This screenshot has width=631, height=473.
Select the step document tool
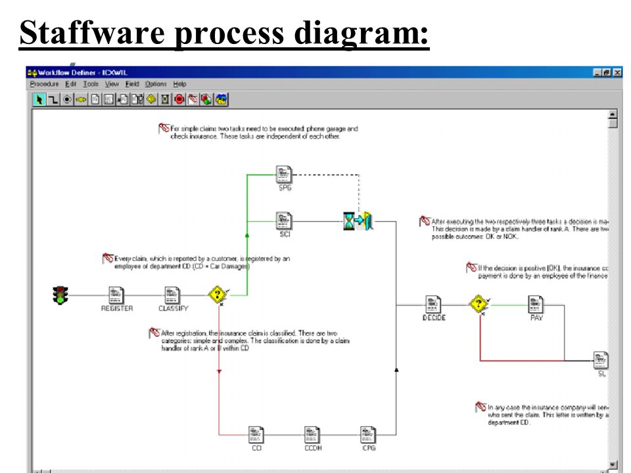point(95,99)
